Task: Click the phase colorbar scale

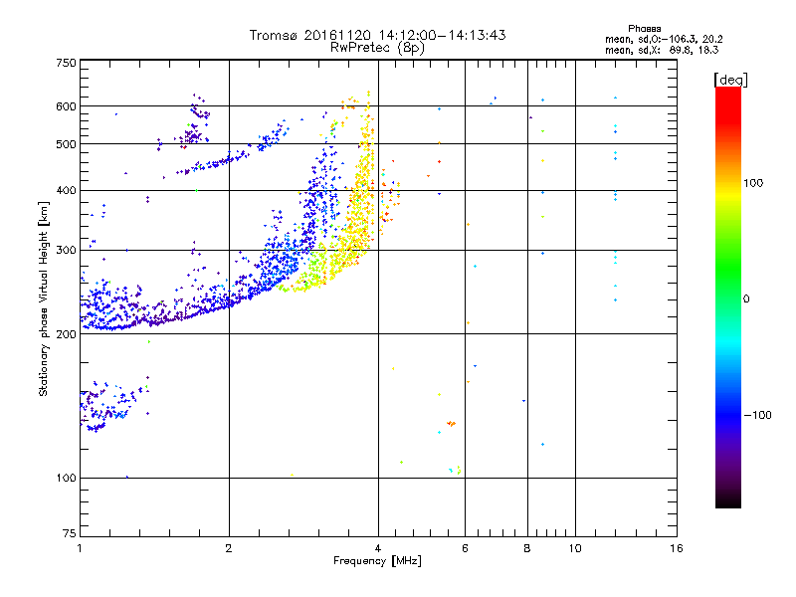Action: [728, 297]
